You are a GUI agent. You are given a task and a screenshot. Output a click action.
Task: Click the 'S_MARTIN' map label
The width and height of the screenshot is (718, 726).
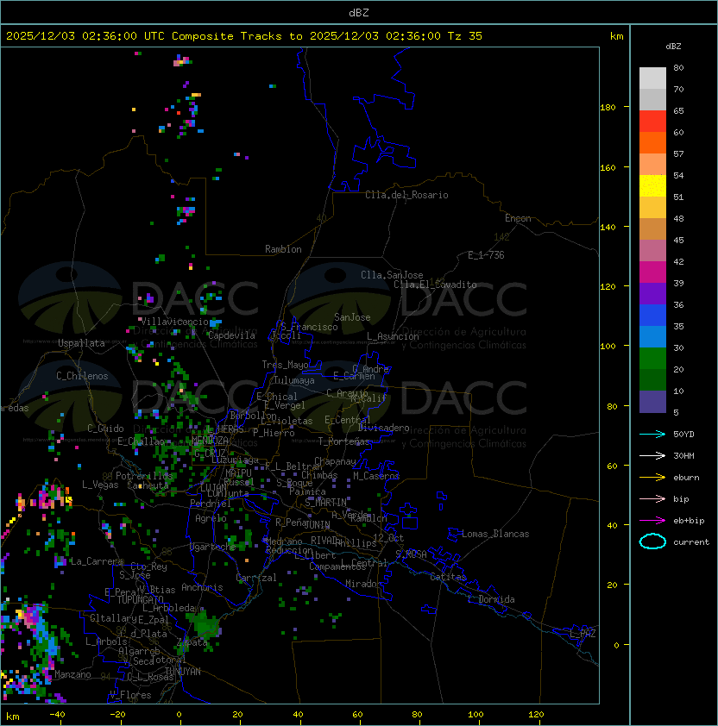[x=326, y=502]
